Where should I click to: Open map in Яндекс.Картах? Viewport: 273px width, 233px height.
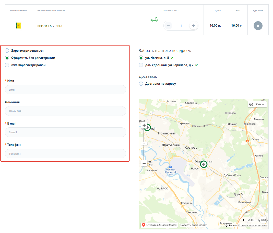159,225
